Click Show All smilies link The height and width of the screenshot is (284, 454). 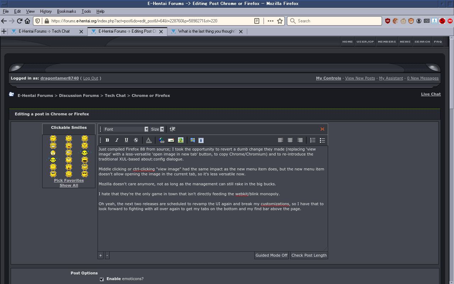(x=69, y=185)
